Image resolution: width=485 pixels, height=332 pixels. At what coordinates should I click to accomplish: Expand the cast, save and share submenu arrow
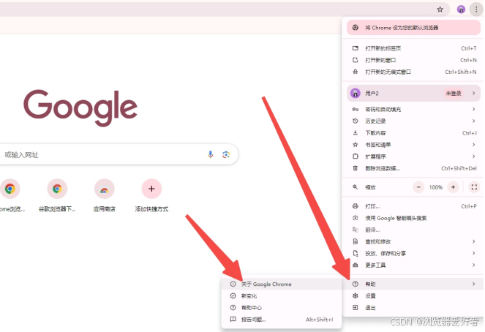coord(473,253)
